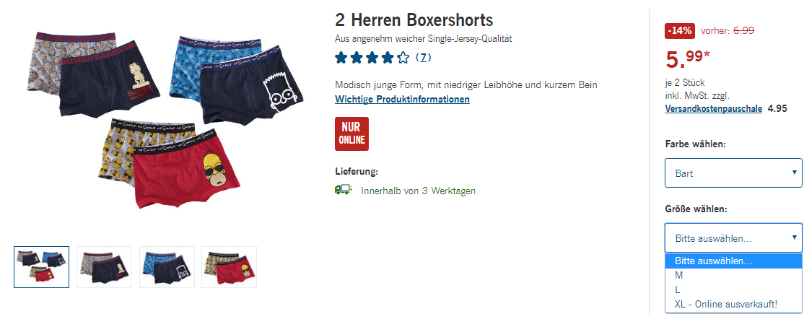Open Wichtige Produktinformationen link
The width and height of the screenshot is (804, 314).
pyautogui.click(x=402, y=99)
